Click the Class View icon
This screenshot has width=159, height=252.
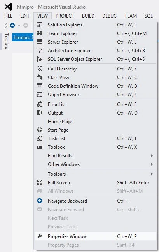[x=40, y=77]
